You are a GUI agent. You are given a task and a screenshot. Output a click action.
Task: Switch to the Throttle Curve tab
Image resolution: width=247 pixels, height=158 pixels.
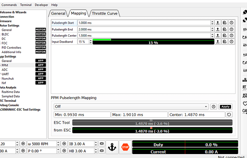point(104,13)
